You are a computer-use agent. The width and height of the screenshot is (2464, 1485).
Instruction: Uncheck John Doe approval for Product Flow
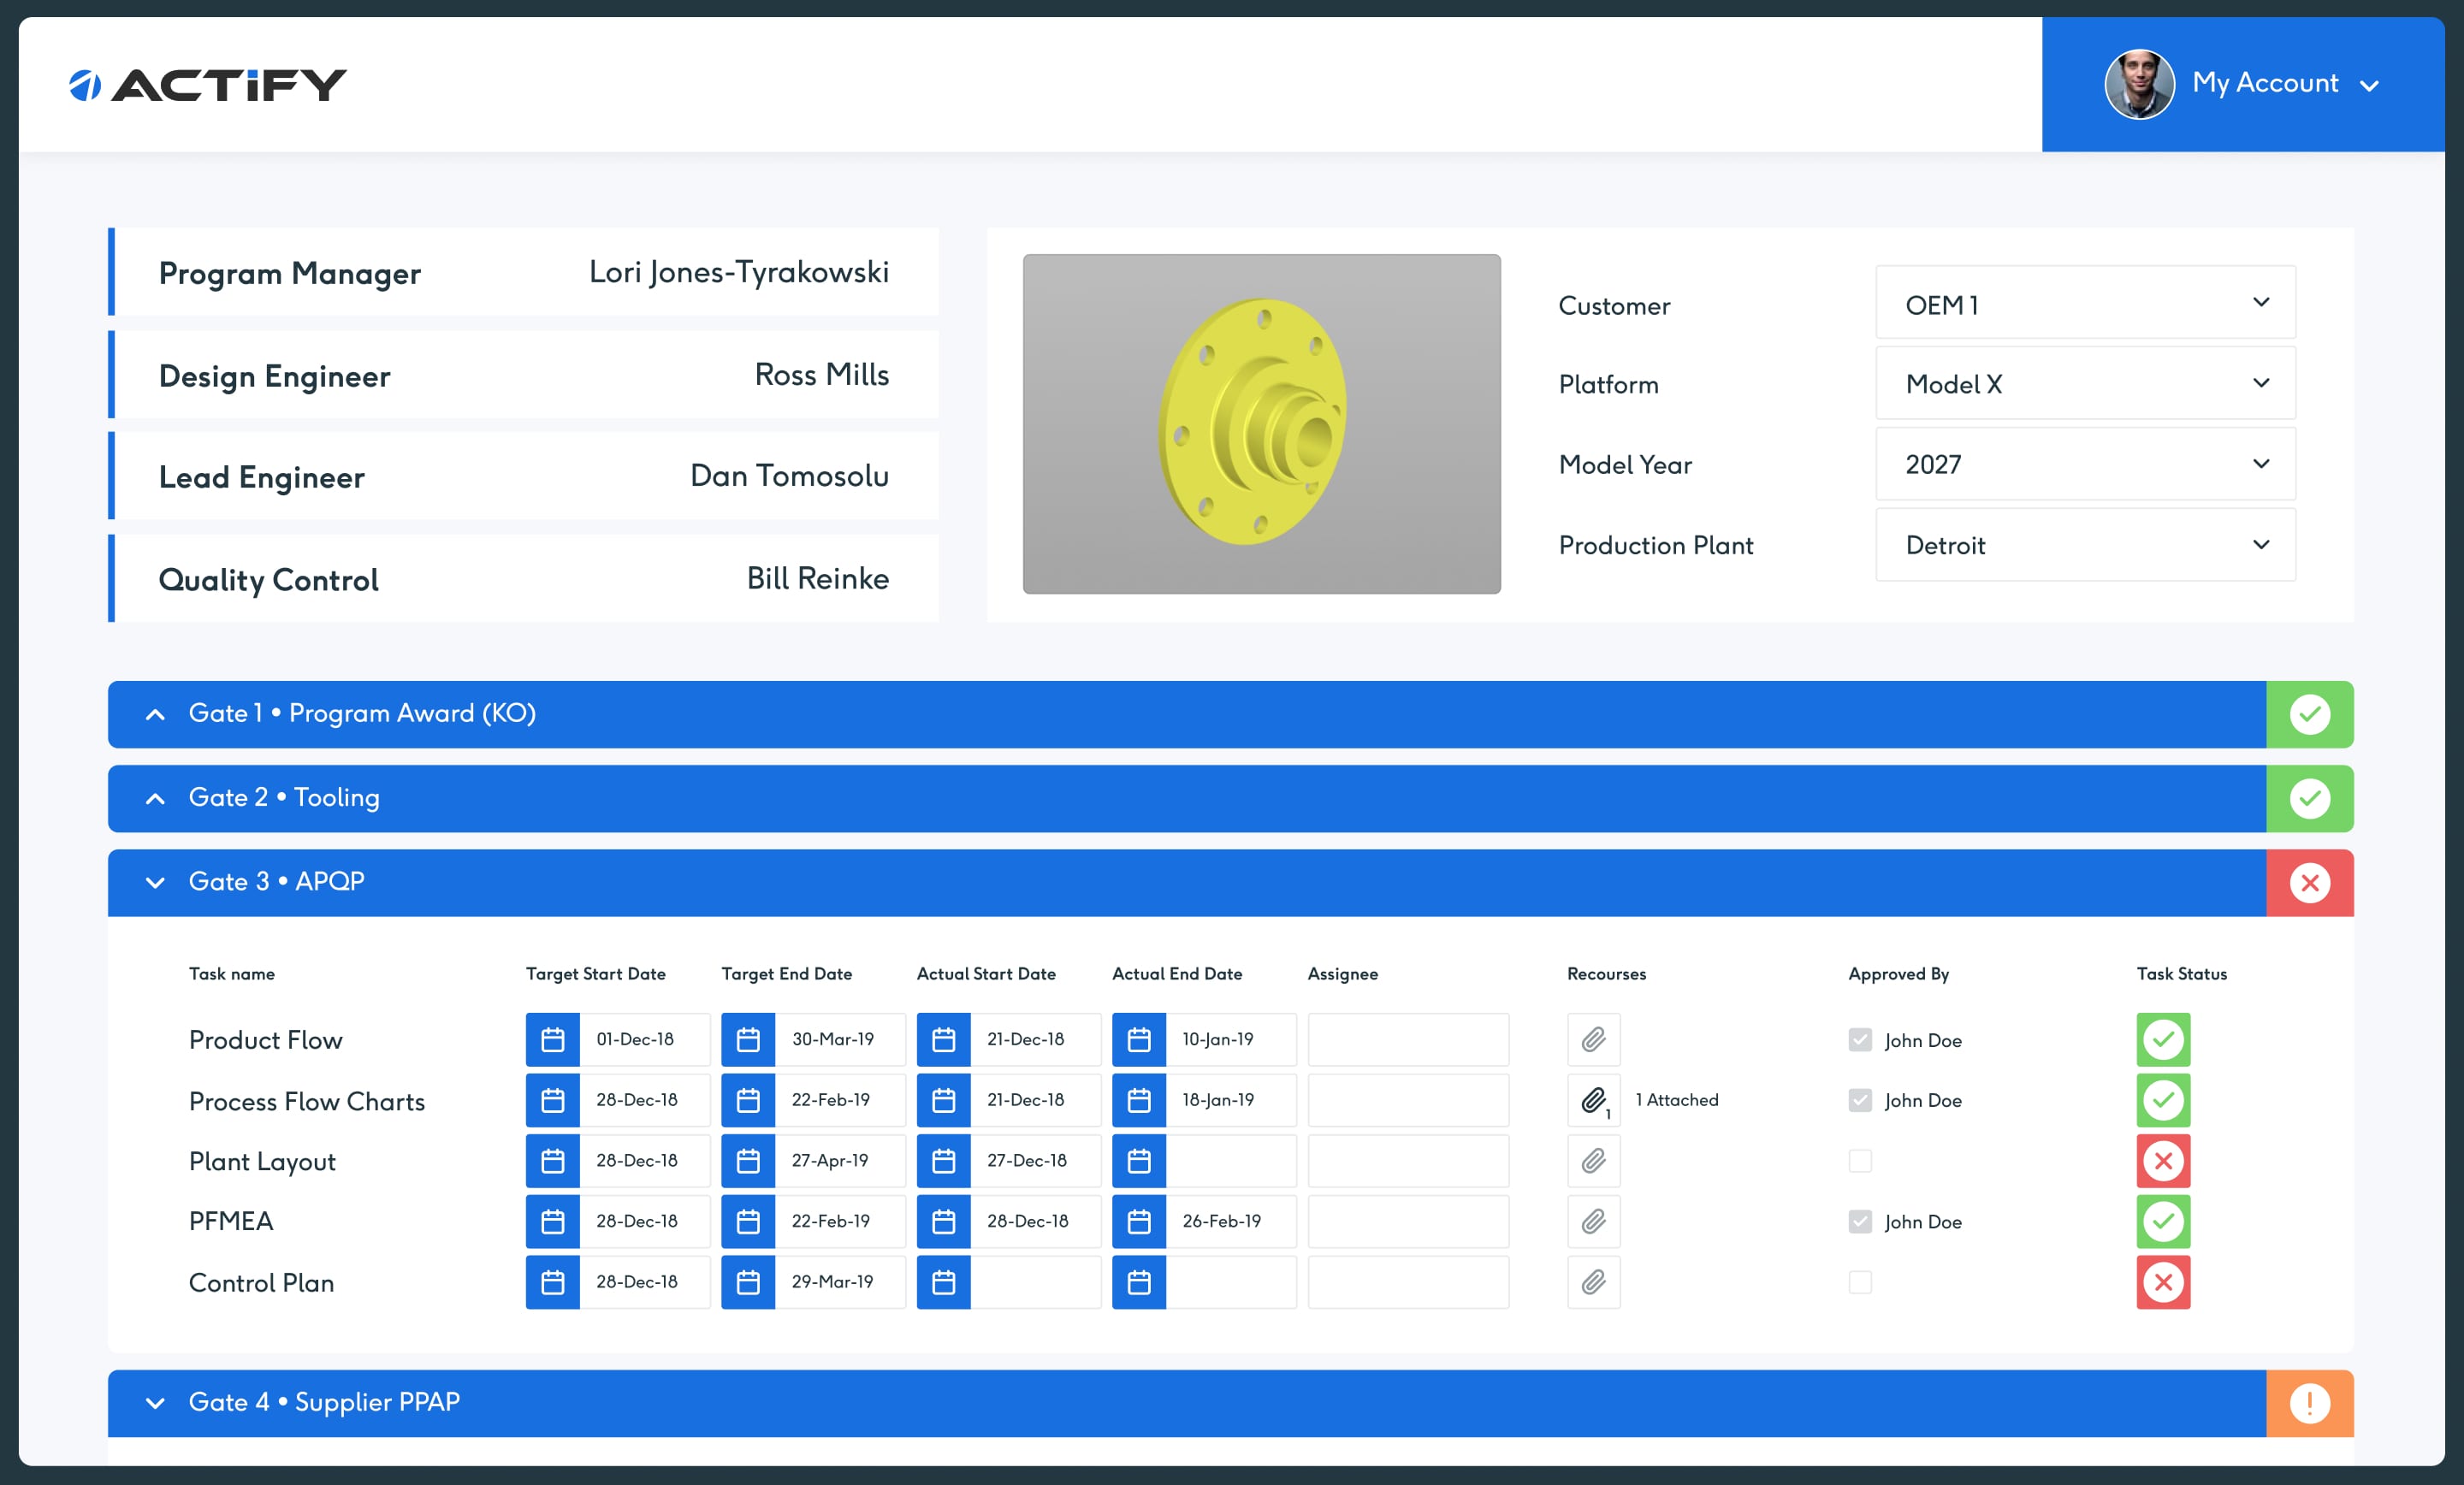(1859, 1040)
